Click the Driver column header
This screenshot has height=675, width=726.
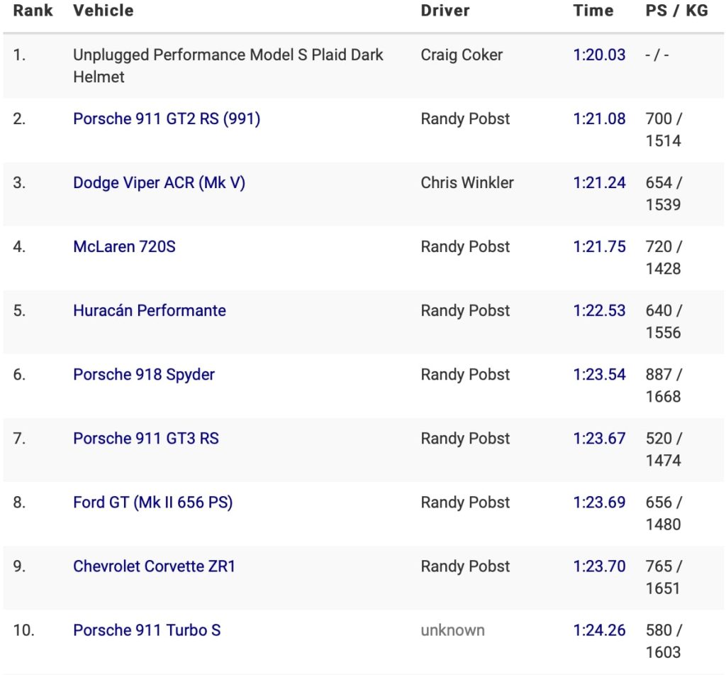click(445, 11)
